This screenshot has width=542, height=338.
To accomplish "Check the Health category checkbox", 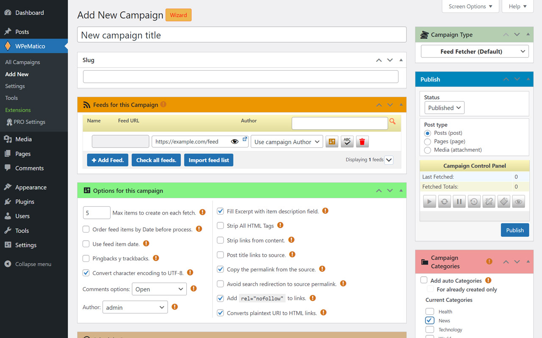I will [430, 312].
